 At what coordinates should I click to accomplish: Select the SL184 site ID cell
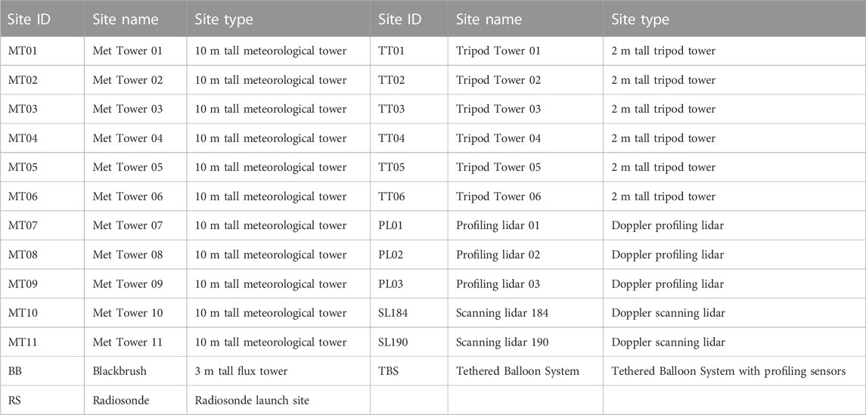point(408,313)
